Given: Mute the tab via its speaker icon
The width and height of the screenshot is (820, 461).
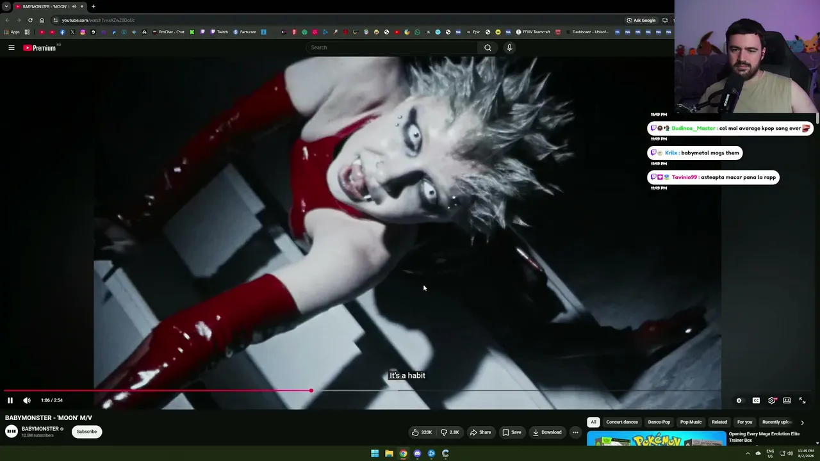Looking at the screenshot, I should point(74,6).
